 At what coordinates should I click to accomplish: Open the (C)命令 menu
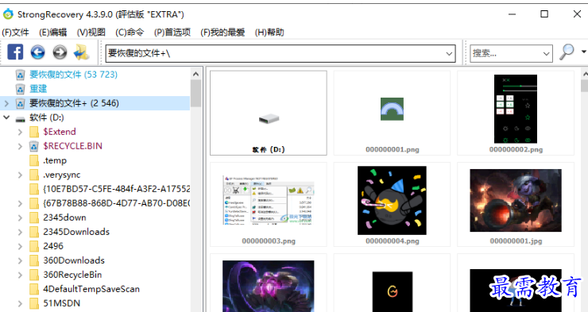[130, 33]
